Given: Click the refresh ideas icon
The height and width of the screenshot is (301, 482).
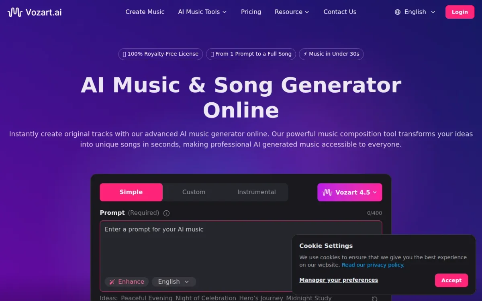Looking at the screenshot, I should [x=374, y=299].
